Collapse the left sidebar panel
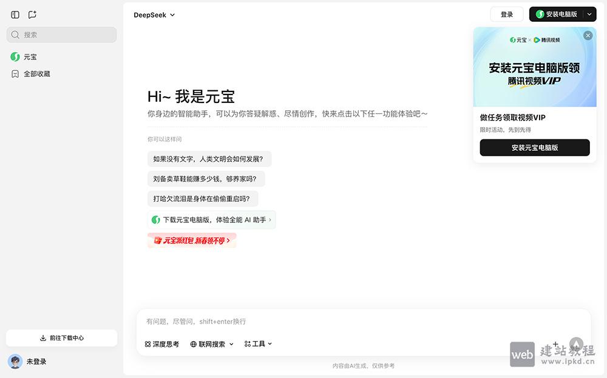 click(15, 14)
